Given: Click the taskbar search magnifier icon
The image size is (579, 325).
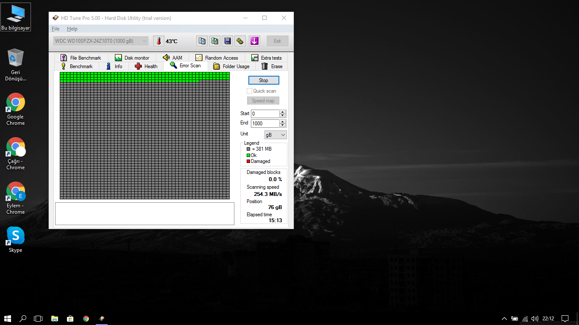Looking at the screenshot, I should 23,318.
